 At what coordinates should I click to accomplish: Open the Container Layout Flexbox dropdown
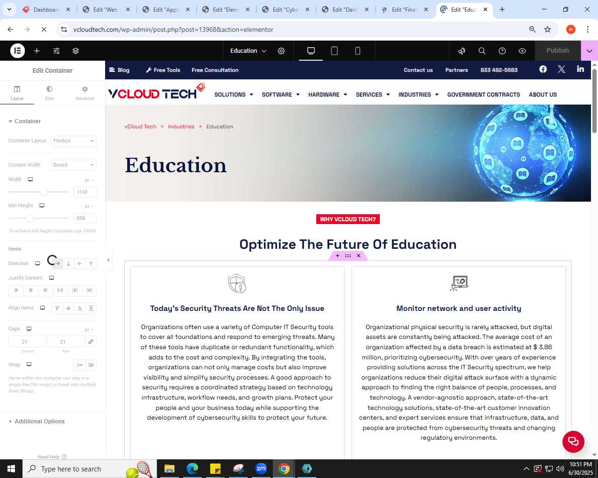point(74,141)
